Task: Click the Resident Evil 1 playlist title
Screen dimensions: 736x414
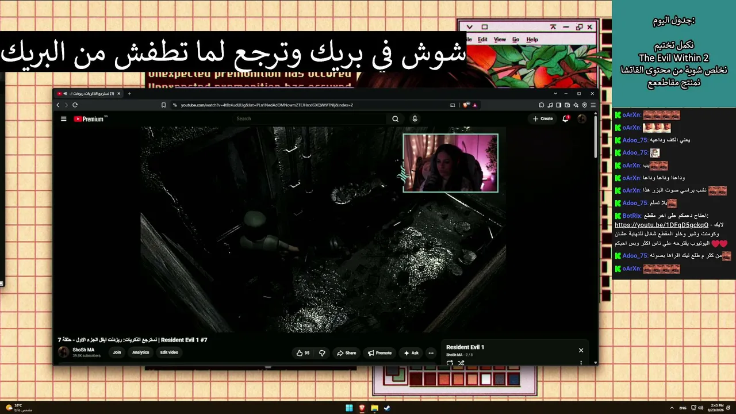Action: [x=465, y=347]
